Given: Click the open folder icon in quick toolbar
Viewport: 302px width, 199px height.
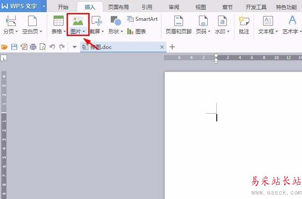Looking at the screenshot, I should coord(4,47).
